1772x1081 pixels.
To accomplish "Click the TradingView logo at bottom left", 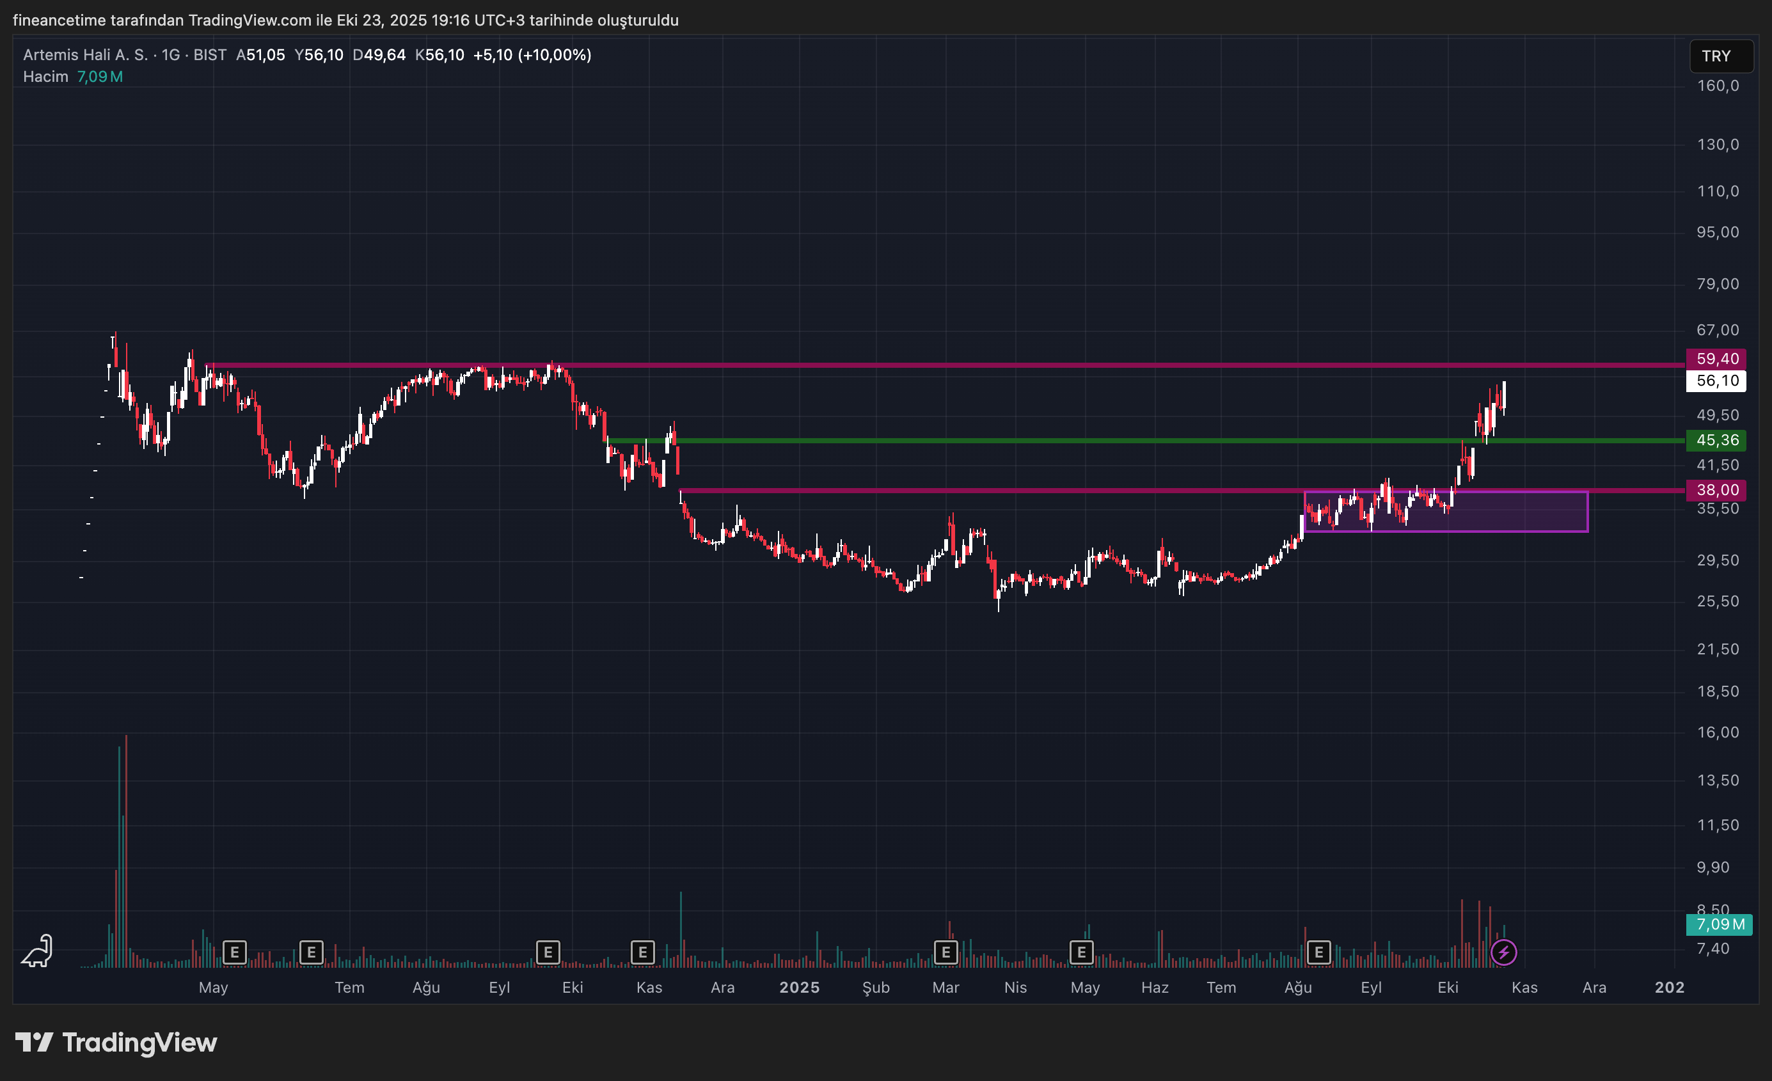I will 116,1042.
